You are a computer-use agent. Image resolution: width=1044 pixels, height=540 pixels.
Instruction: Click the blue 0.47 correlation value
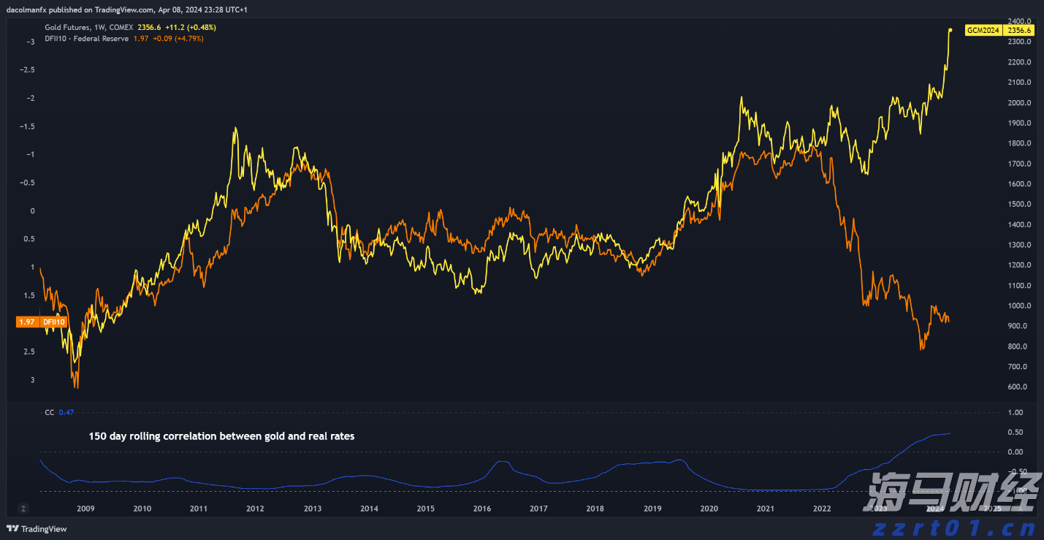coord(66,412)
